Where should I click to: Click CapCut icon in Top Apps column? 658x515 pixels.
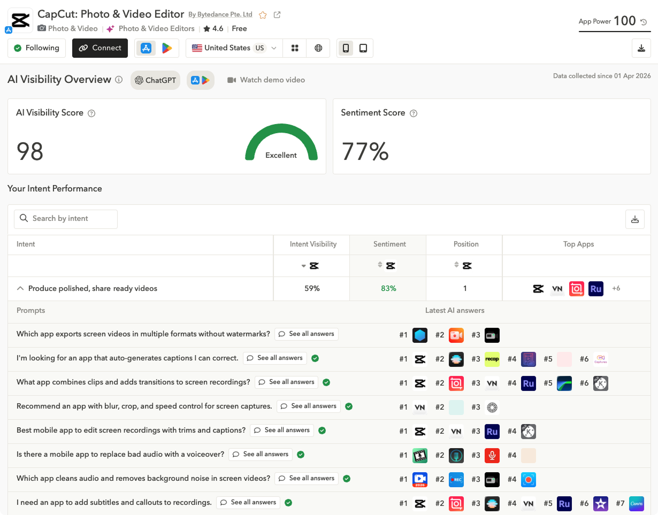point(538,289)
